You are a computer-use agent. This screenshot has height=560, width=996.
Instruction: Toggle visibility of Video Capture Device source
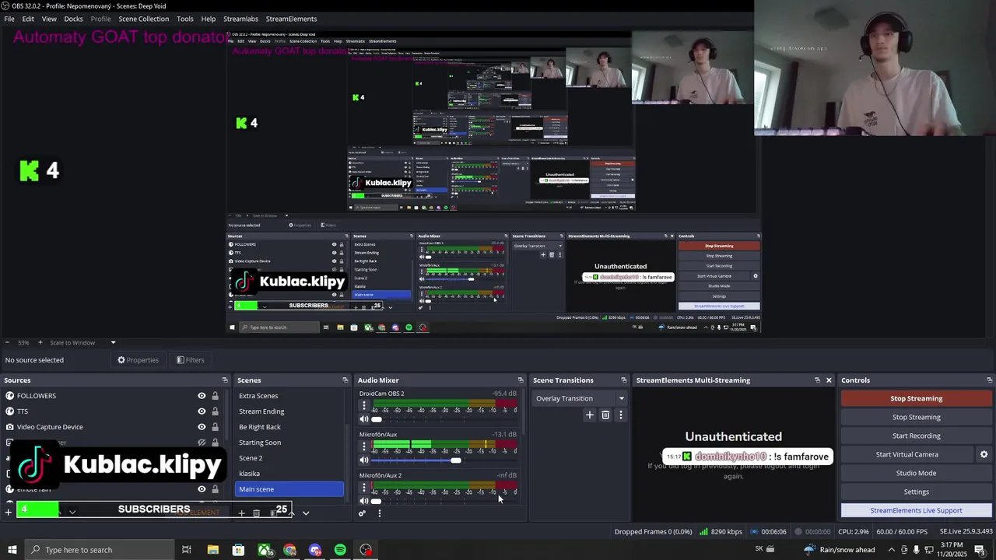pos(202,427)
